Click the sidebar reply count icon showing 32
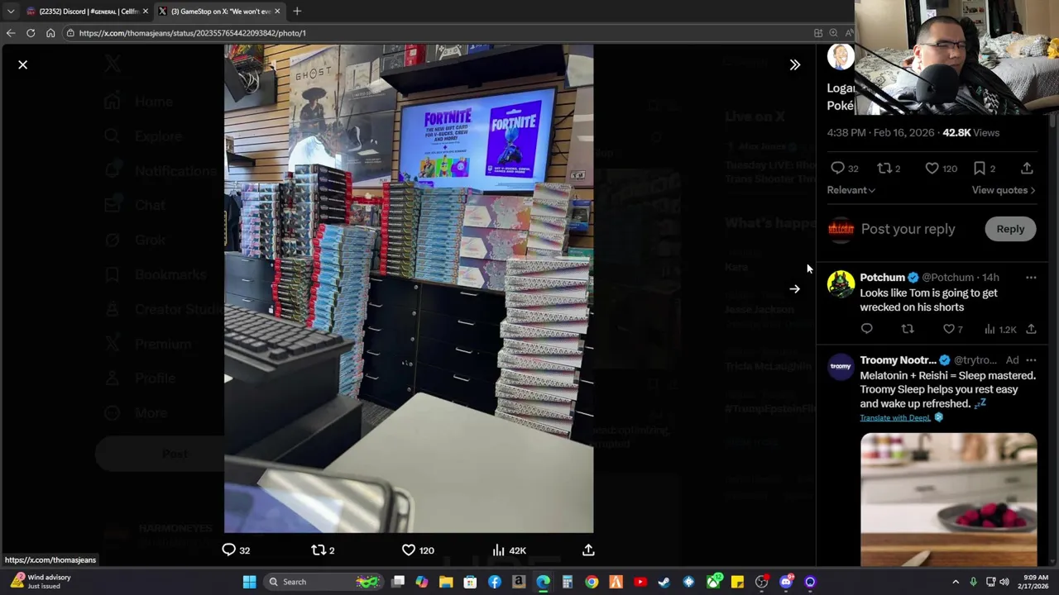This screenshot has height=595, width=1059. 837,168
